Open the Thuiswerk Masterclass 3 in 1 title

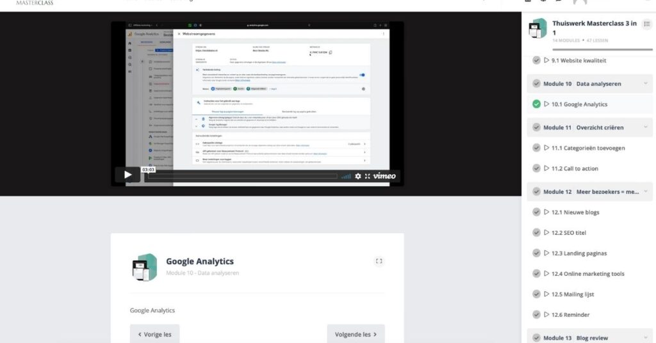594,28
